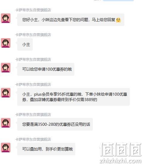This screenshot has height=166, width=144.
Task: Select the '您好小主，小妹这边先查看下您的问题' bubble
Action: click(x=71, y=20)
